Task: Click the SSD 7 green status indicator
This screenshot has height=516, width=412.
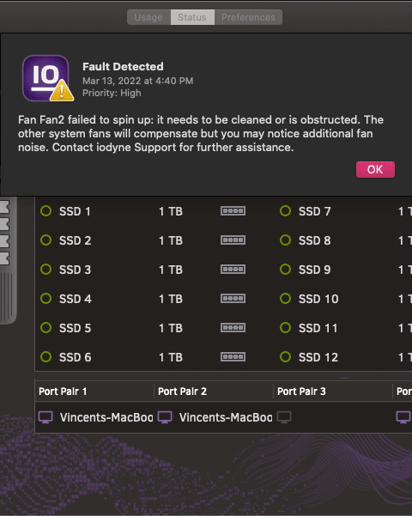Action: [285, 211]
